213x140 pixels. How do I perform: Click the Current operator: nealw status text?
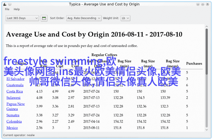pos(19,135)
